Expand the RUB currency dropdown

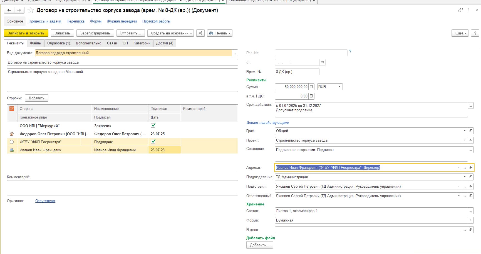coord(339,87)
